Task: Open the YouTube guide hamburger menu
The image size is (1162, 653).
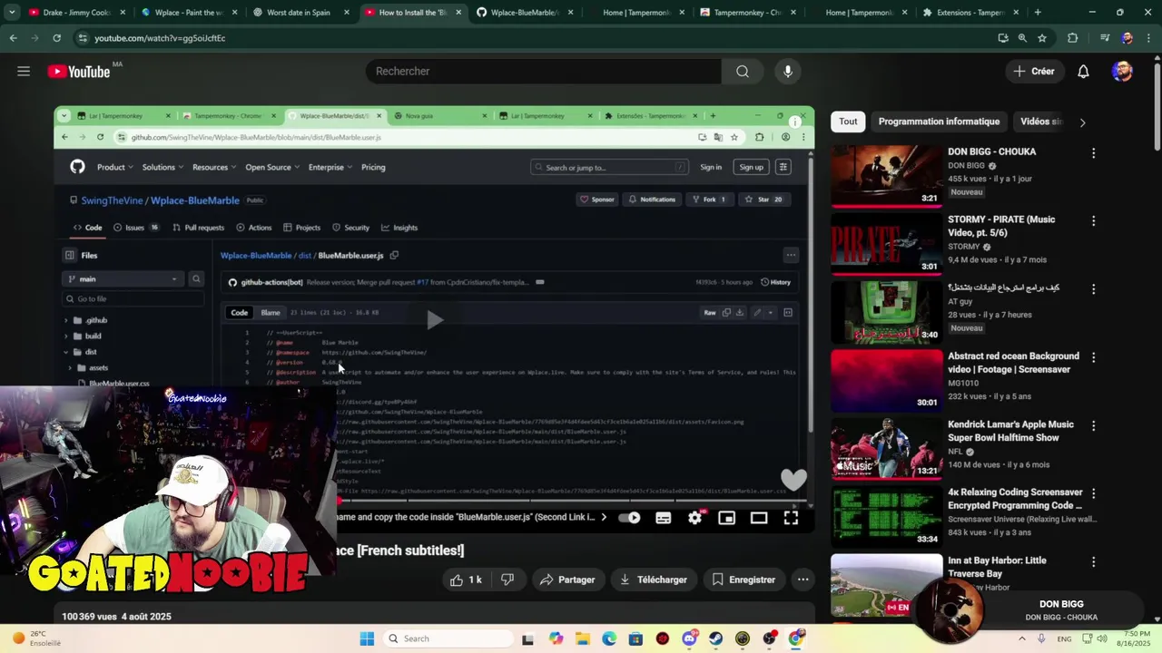Action: (x=24, y=71)
